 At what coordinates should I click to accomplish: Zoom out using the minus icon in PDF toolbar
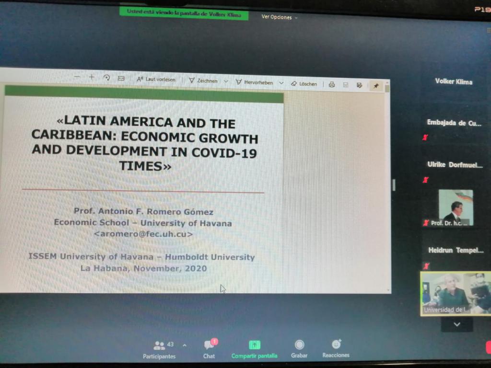click(77, 77)
